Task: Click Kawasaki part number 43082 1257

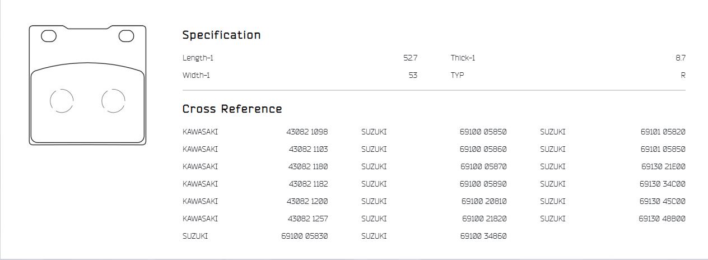Action: [308, 219]
